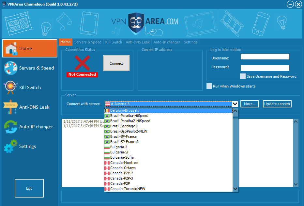Focus the Username input field
The image size is (304, 206).
click(x=265, y=56)
